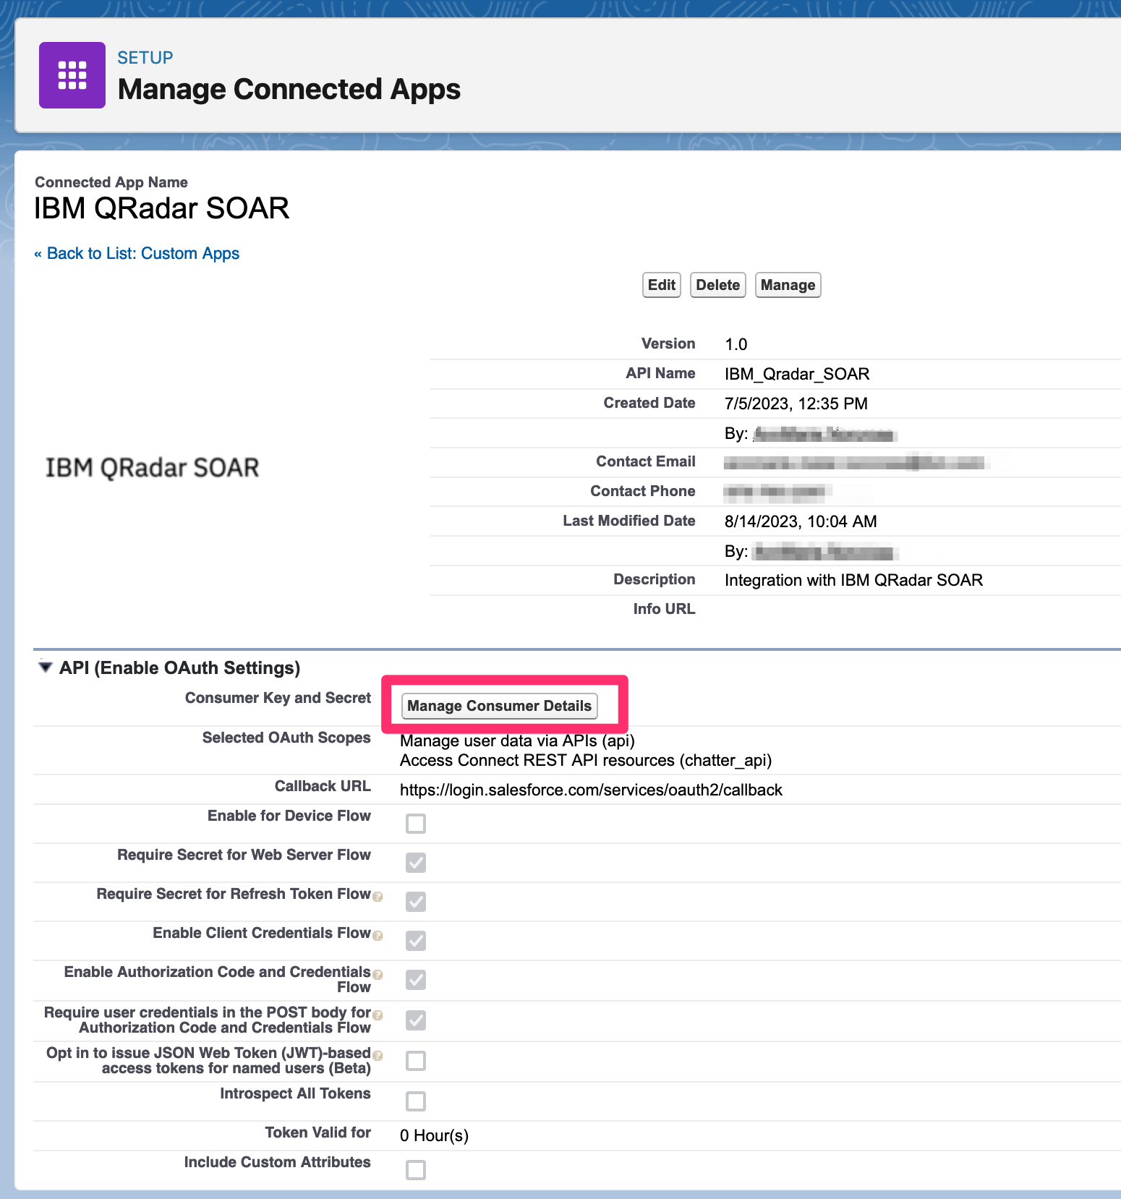Click the scope Manage user data via APIs (api)
The image size is (1121, 1199).
518,741
